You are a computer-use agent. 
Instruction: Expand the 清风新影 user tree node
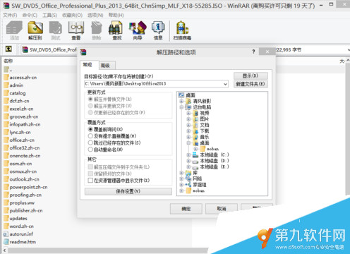coord(181,102)
